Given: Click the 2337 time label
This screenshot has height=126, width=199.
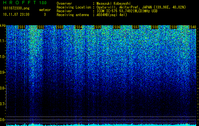Looking at the screenshot, I should (x=135, y=27).
